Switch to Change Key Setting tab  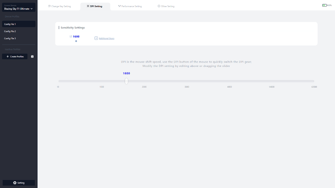pos(59,6)
